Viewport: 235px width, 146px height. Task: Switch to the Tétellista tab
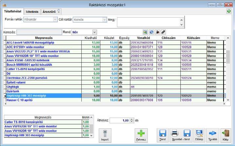pos(32,12)
